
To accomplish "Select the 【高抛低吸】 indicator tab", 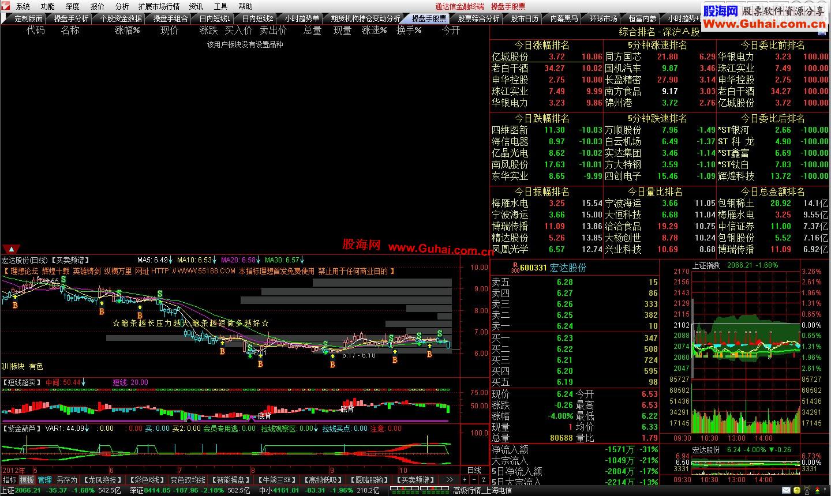I will click(x=323, y=480).
